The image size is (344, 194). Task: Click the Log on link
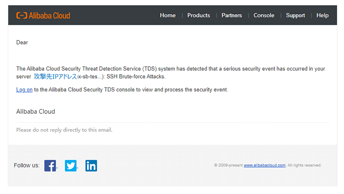24,90
